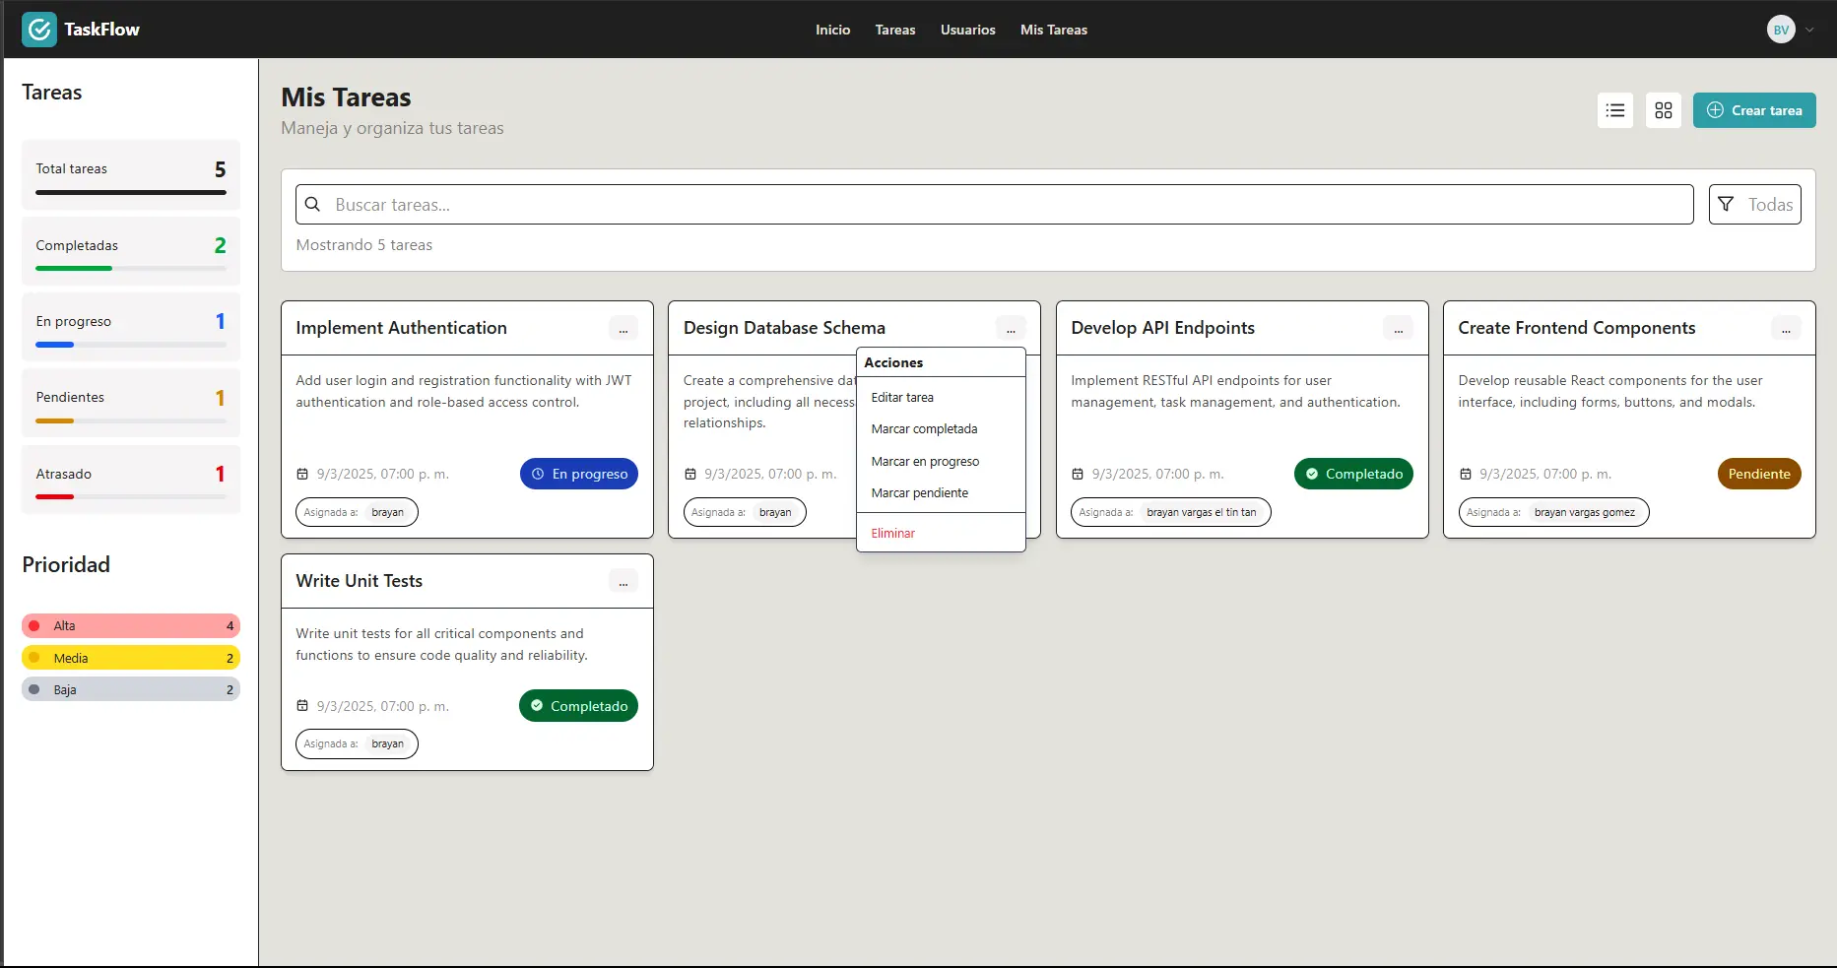This screenshot has width=1837, height=968.
Task: Click the Atrasado stat card
Action: click(x=131, y=480)
